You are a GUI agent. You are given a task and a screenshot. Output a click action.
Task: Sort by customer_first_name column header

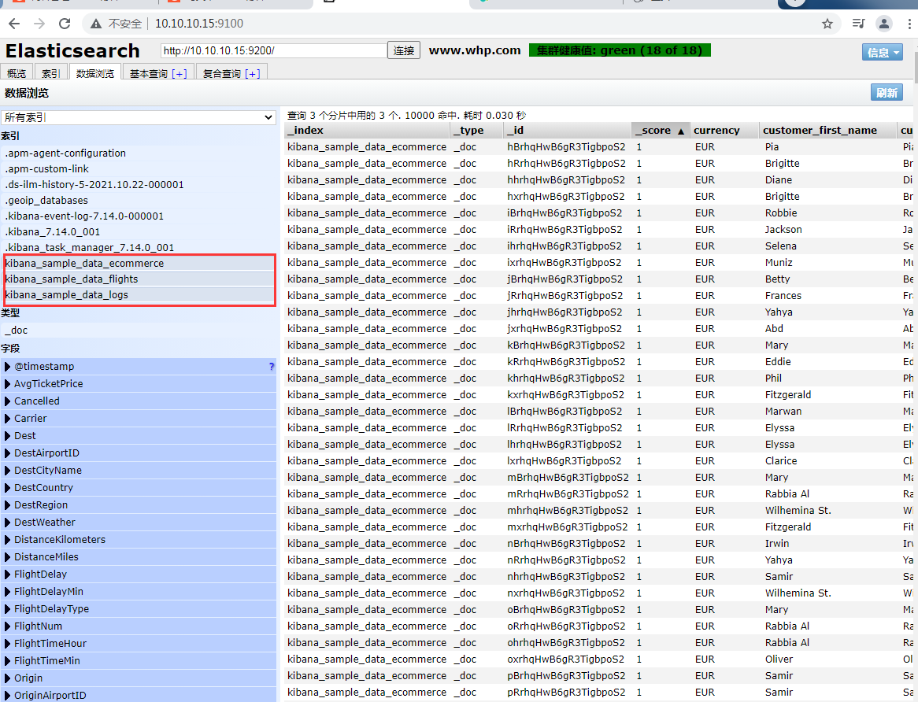pyautogui.click(x=827, y=131)
